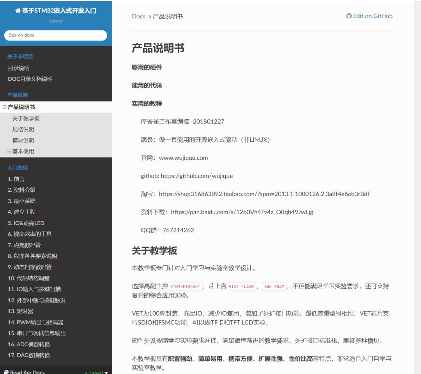
Task: Open tutorial 15. 串口与调试信息输出
Action: pos(37,333)
